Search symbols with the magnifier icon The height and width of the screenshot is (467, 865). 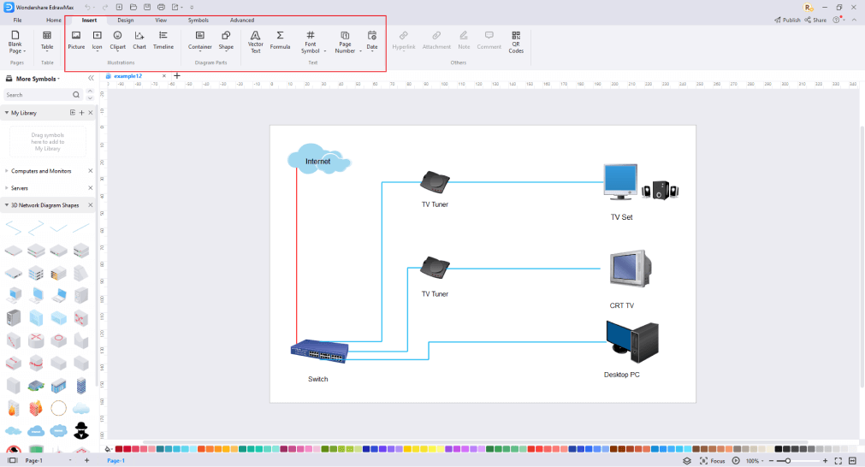pyautogui.click(x=76, y=95)
